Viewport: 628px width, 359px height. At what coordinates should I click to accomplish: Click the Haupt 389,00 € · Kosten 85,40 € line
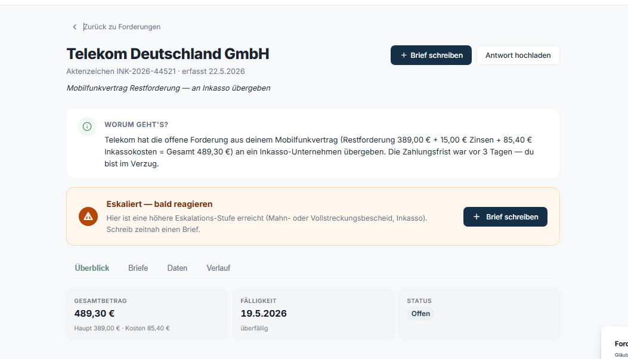pyautogui.click(x=122, y=328)
